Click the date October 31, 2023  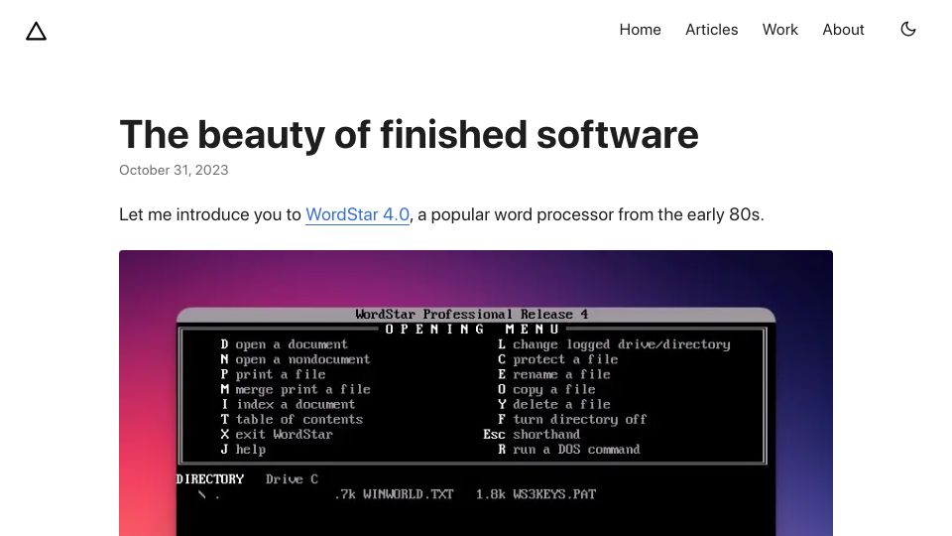click(174, 170)
